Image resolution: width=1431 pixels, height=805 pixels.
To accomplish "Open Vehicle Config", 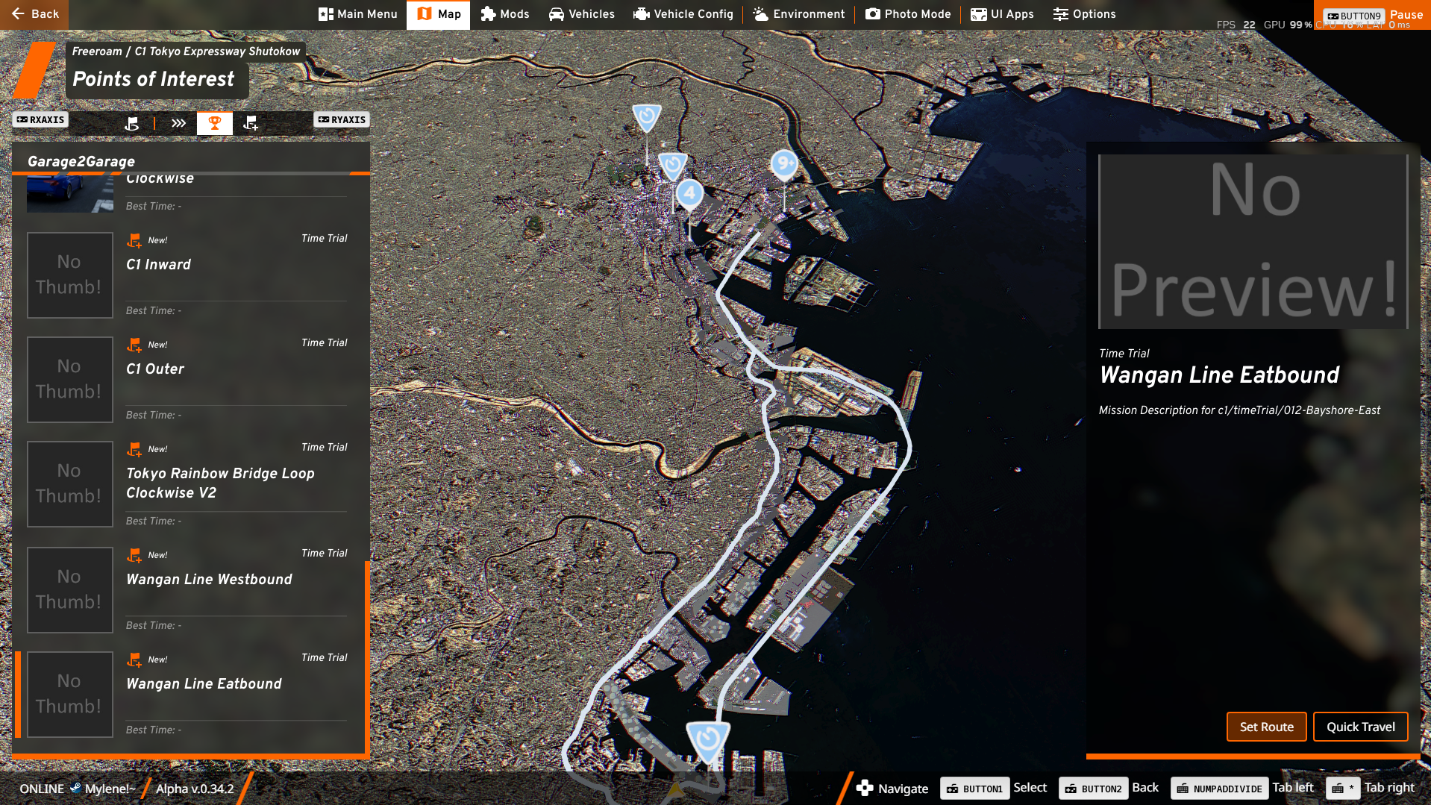I will tap(683, 14).
